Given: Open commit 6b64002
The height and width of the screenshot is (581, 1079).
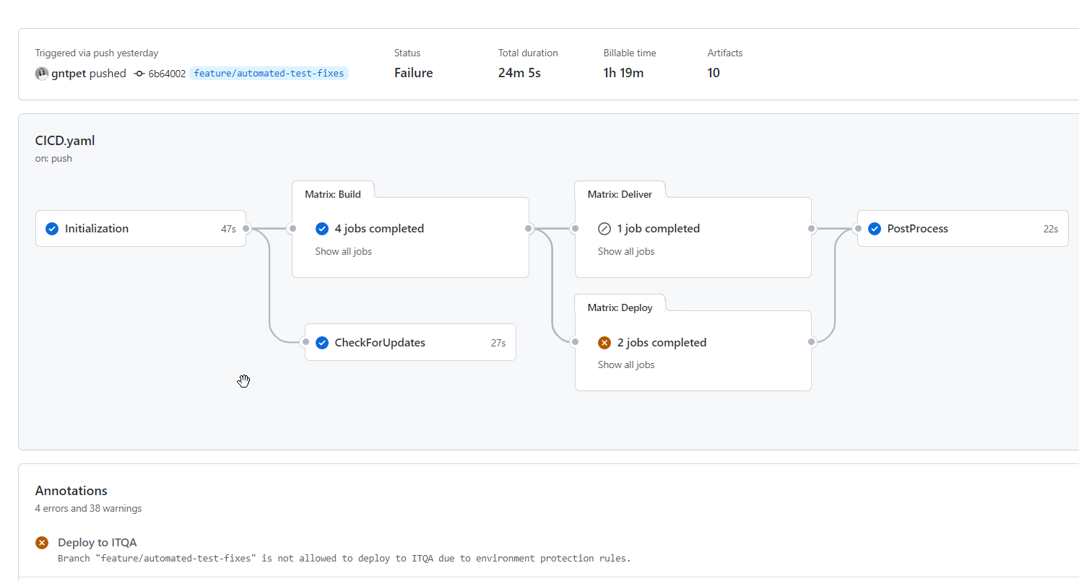Looking at the screenshot, I should (167, 73).
